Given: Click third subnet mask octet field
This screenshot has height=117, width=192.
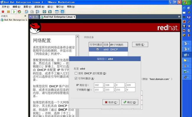Looking at the screenshot, I should point(120,90).
